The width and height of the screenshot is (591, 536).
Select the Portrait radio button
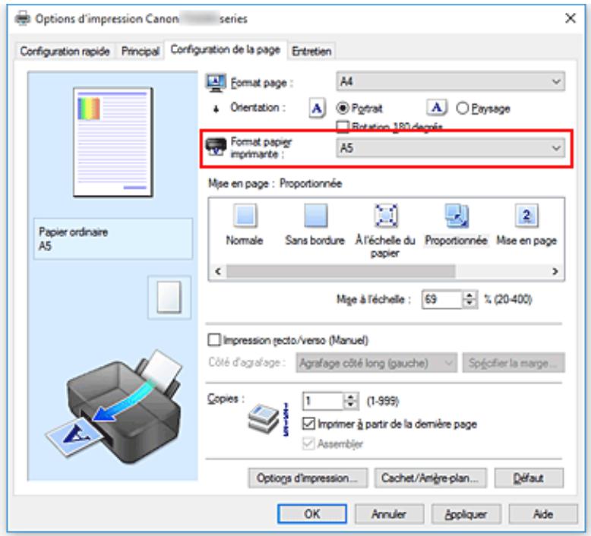pyautogui.click(x=343, y=109)
